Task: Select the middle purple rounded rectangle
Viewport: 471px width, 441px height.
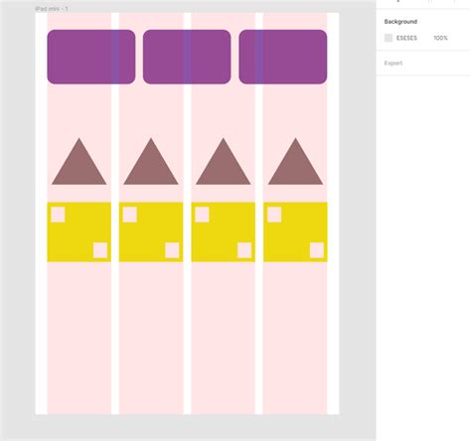Action: 187,57
